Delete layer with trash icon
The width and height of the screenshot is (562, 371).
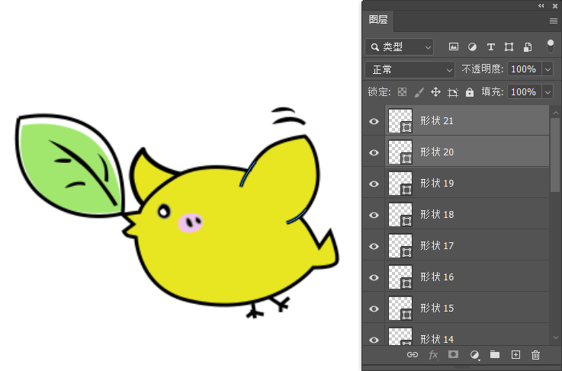tap(535, 355)
